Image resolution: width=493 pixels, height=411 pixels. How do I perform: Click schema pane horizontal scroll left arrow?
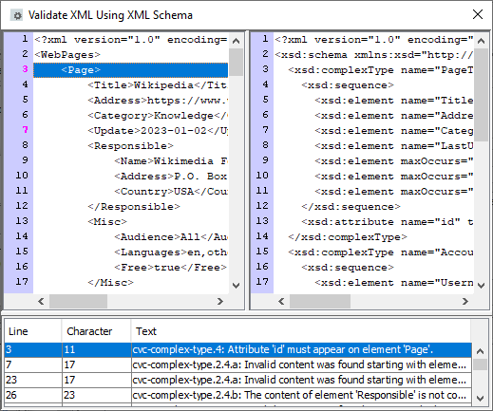(281, 301)
